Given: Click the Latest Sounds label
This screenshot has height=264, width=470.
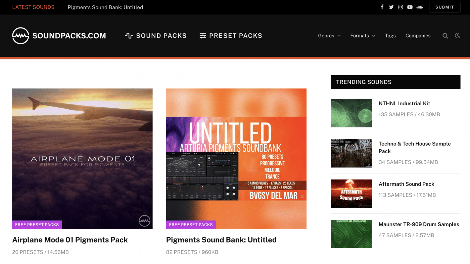Looking at the screenshot, I should [33, 7].
